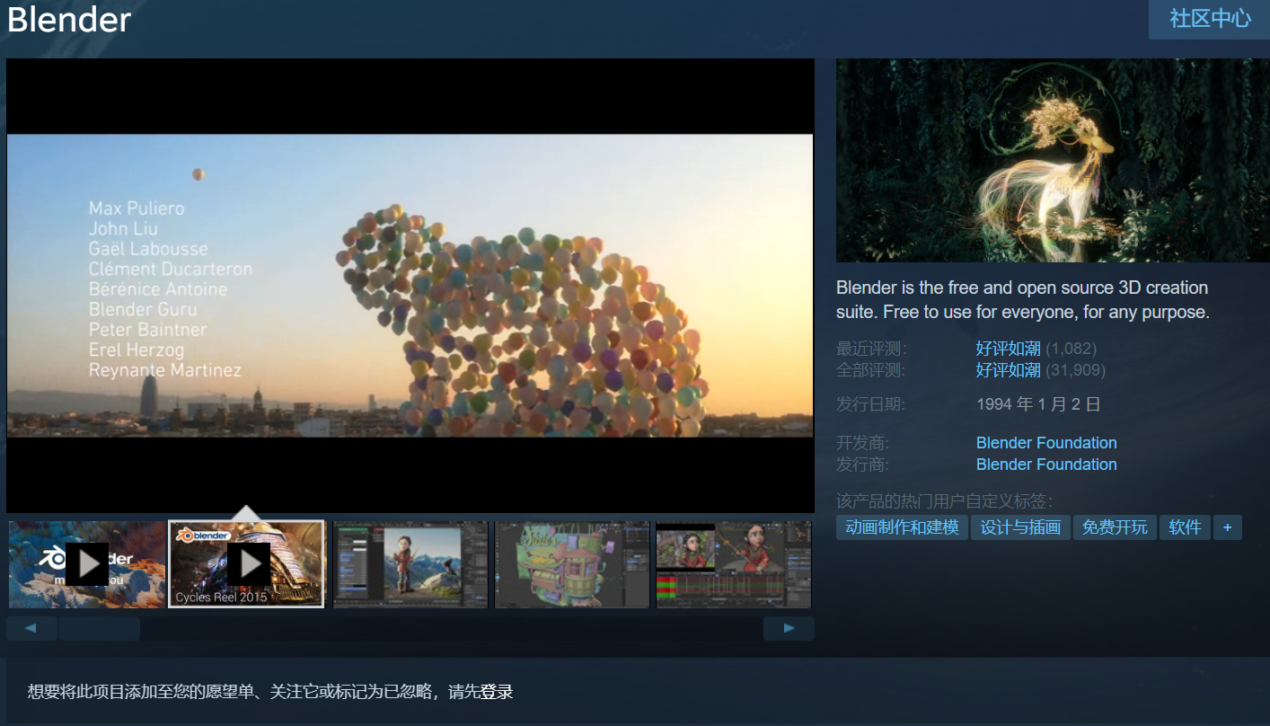Click the 软件 tag

pos(1185,527)
